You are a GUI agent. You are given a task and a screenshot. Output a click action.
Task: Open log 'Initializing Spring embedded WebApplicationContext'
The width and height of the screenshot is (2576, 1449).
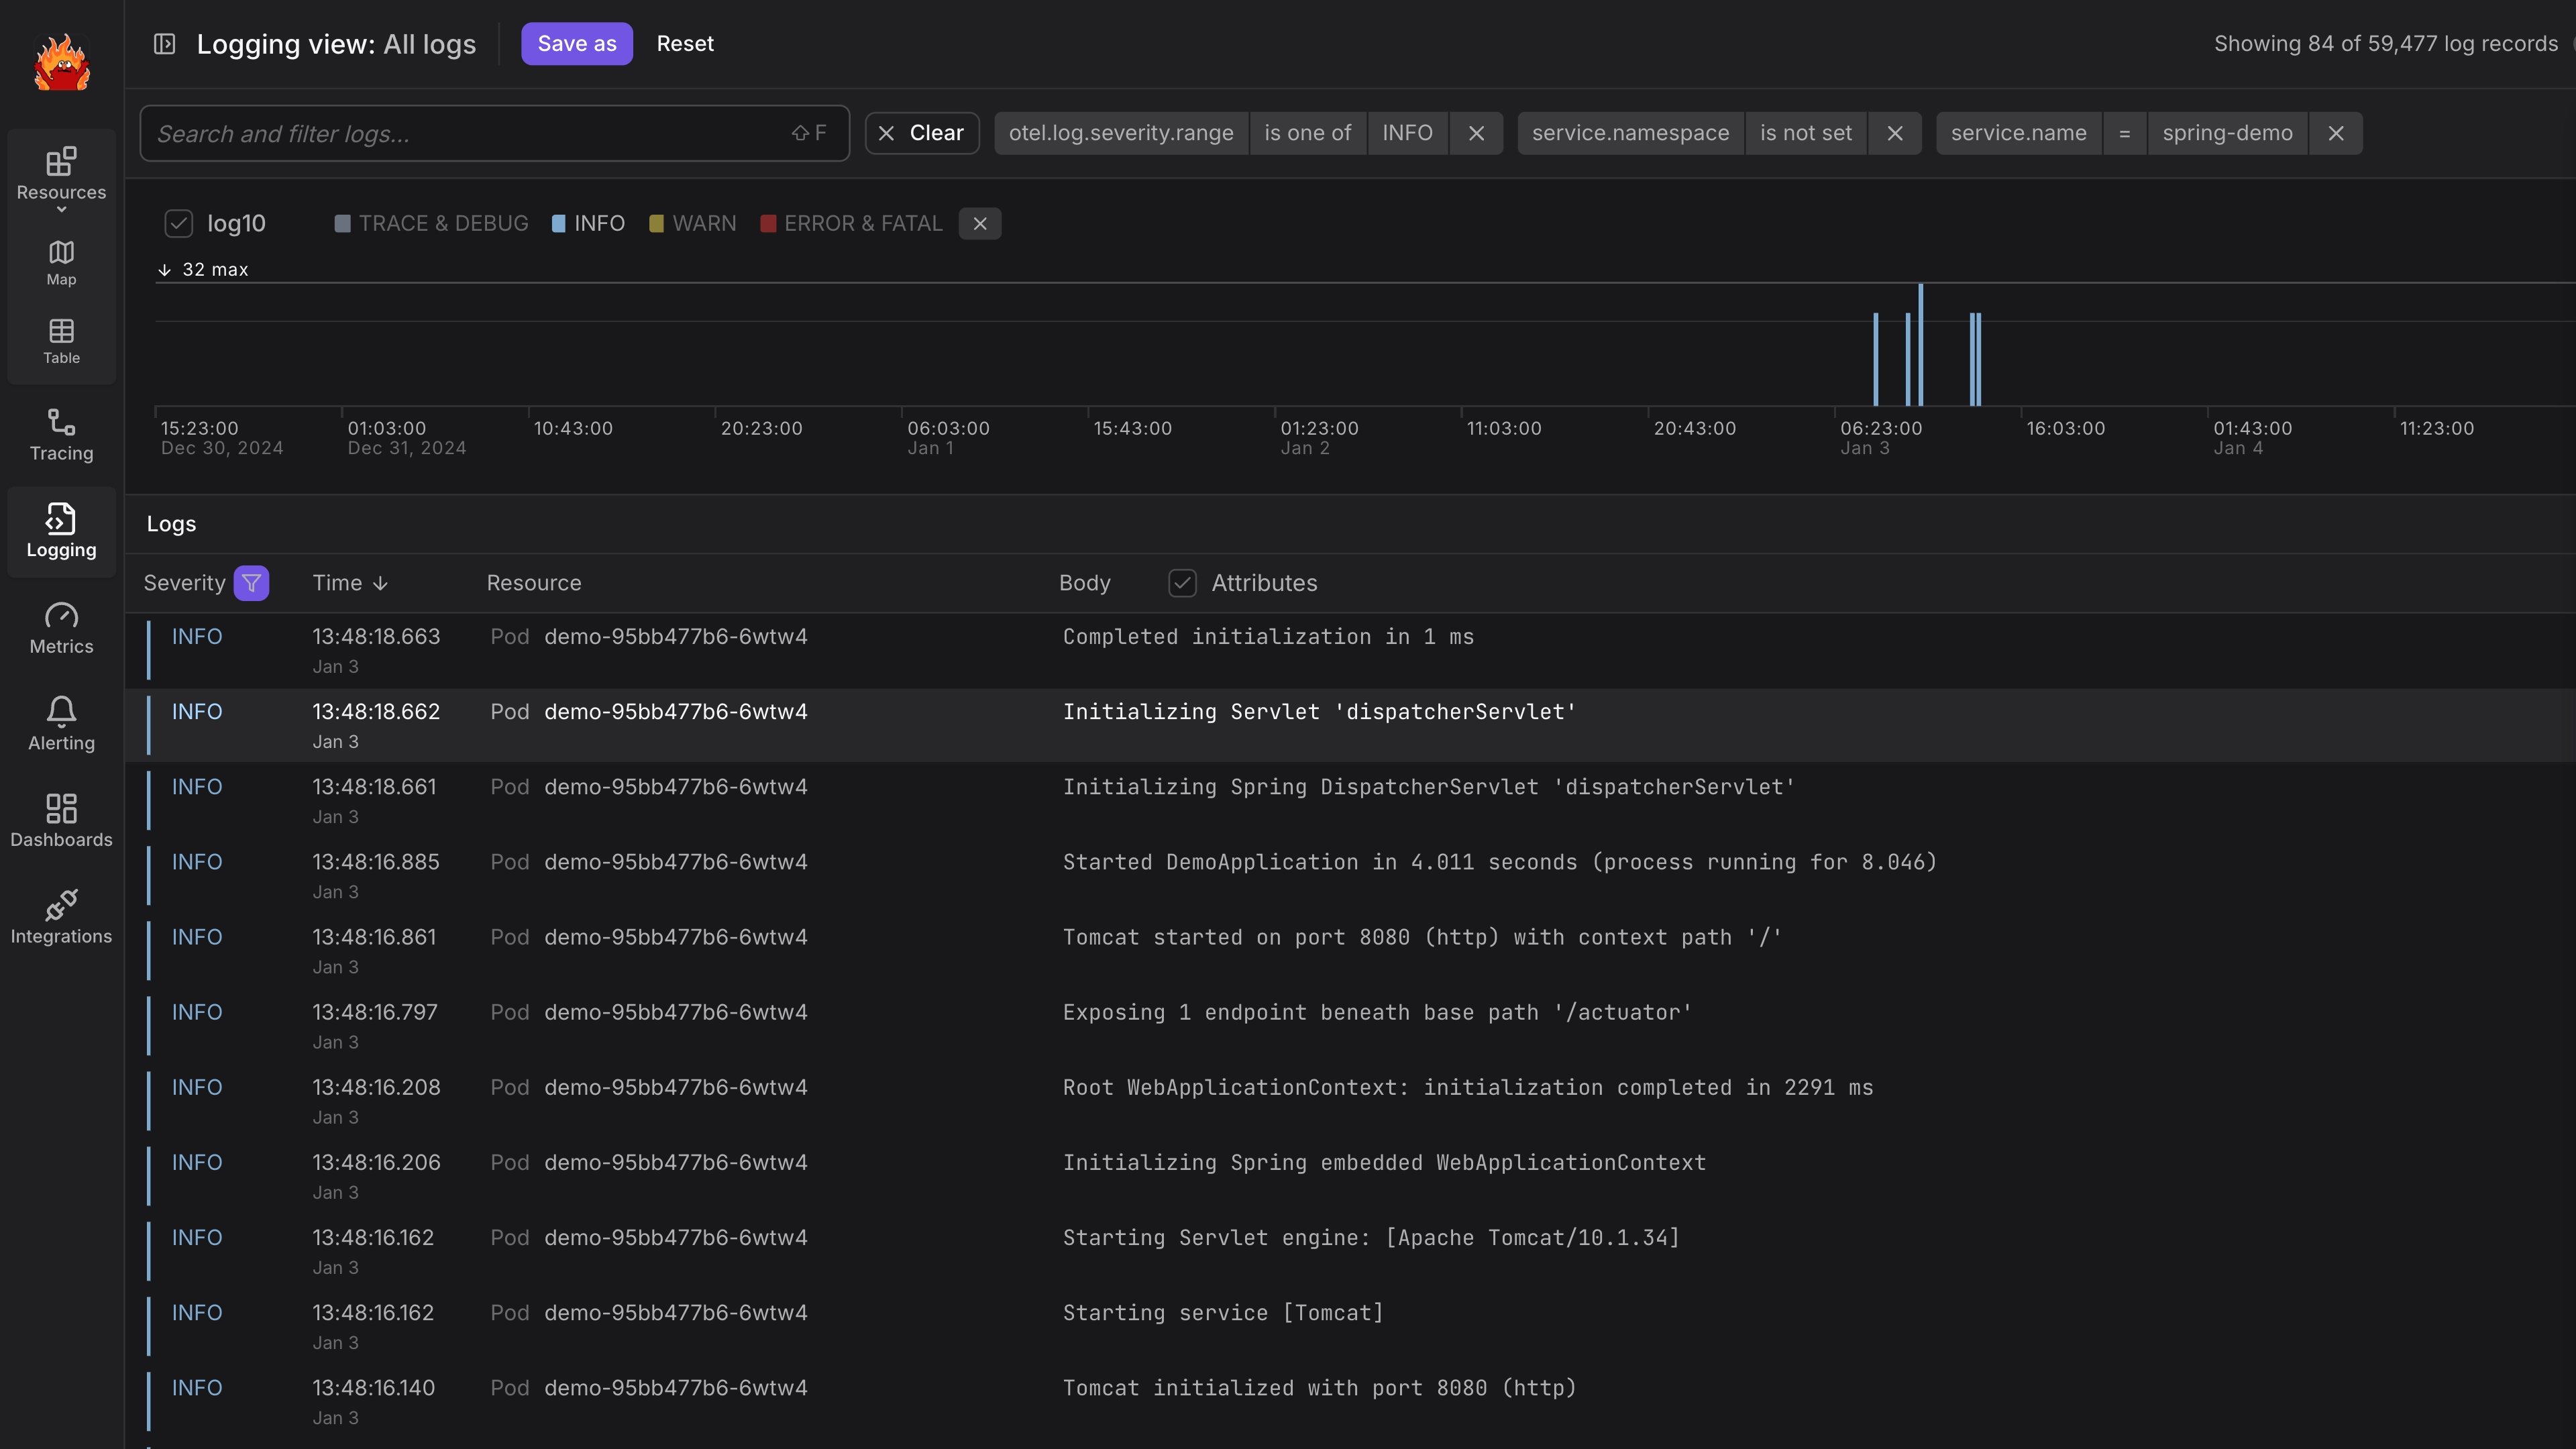pos(1349,1175)
